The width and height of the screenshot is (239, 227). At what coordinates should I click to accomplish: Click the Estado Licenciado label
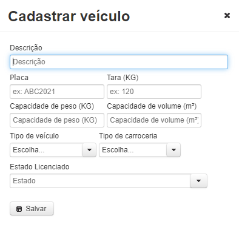(39, 167)
